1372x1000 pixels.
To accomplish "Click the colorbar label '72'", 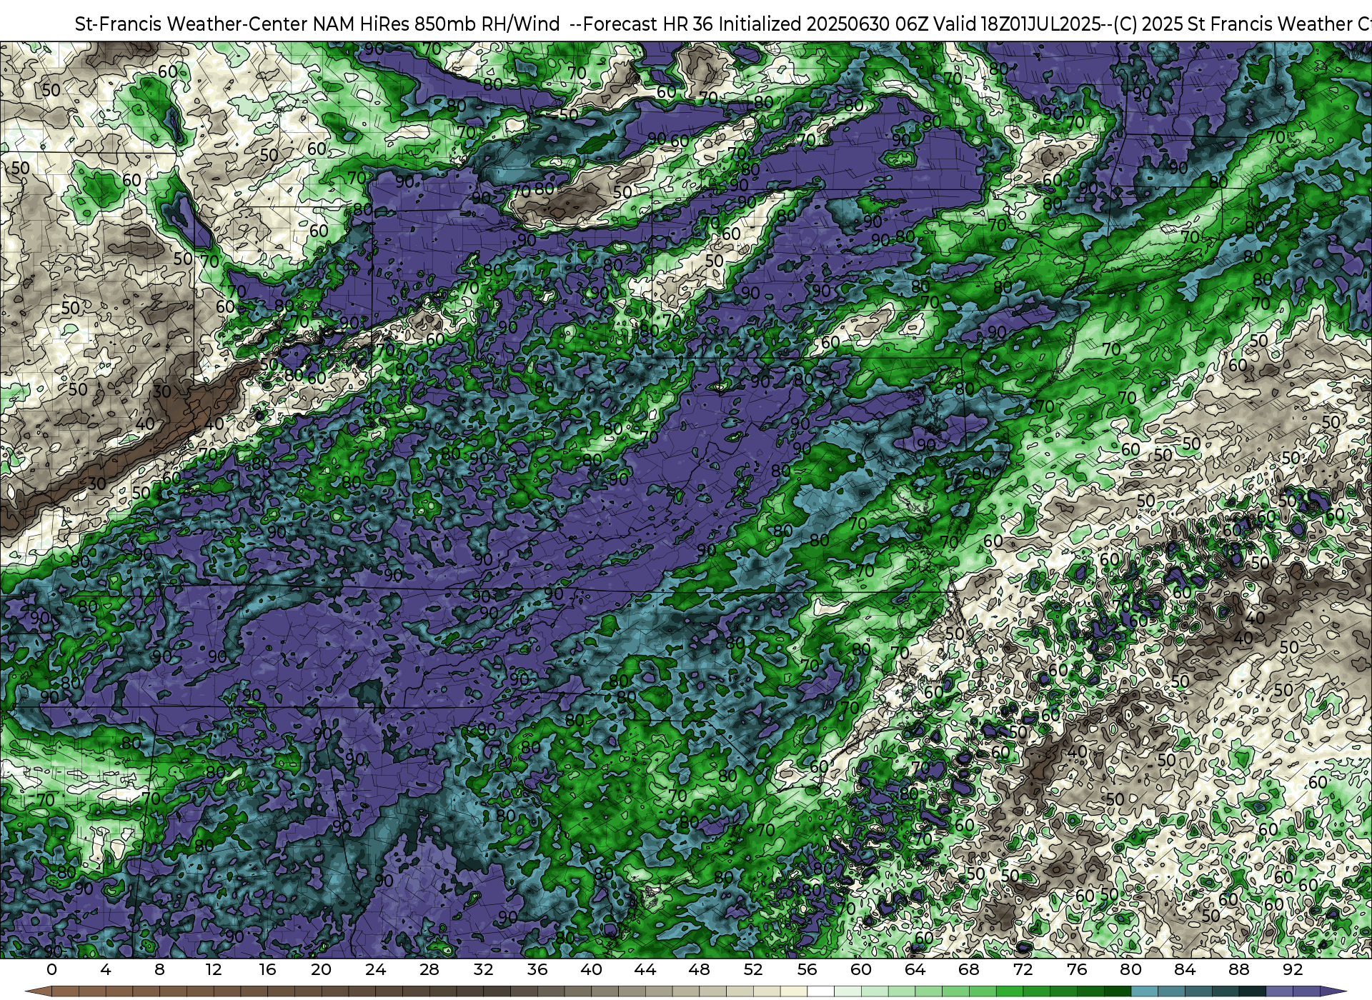I will (x=1023, y=969).
